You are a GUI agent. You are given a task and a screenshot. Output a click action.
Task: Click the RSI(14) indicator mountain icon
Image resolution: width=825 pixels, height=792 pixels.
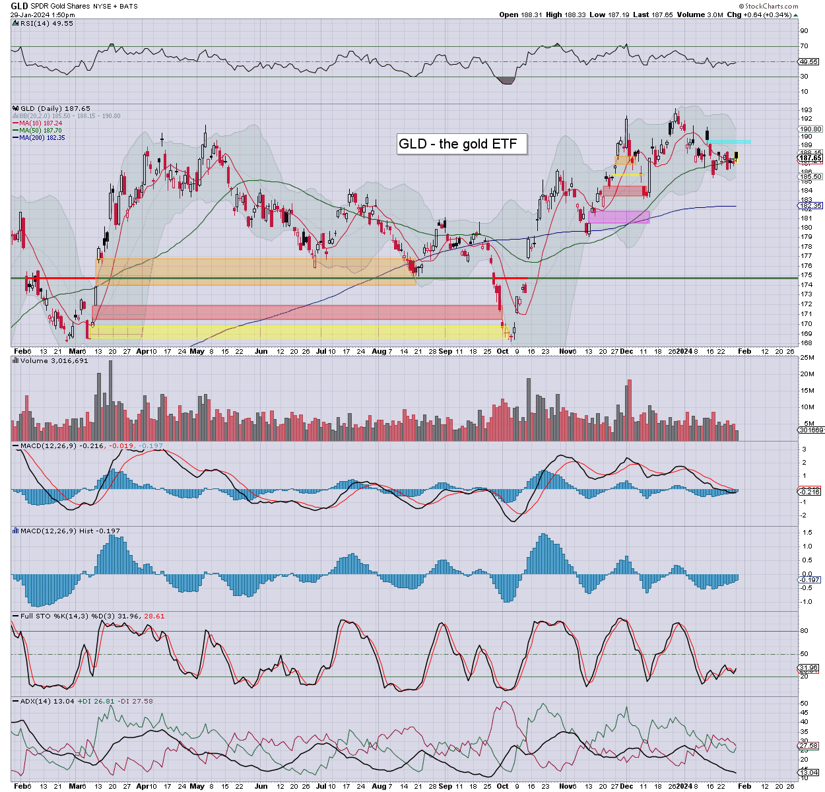[x=16, y=23]
